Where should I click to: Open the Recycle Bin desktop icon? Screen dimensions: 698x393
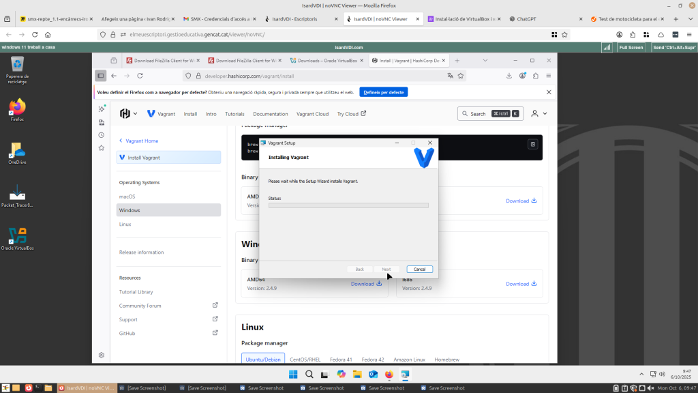click(x=16, y=67)
